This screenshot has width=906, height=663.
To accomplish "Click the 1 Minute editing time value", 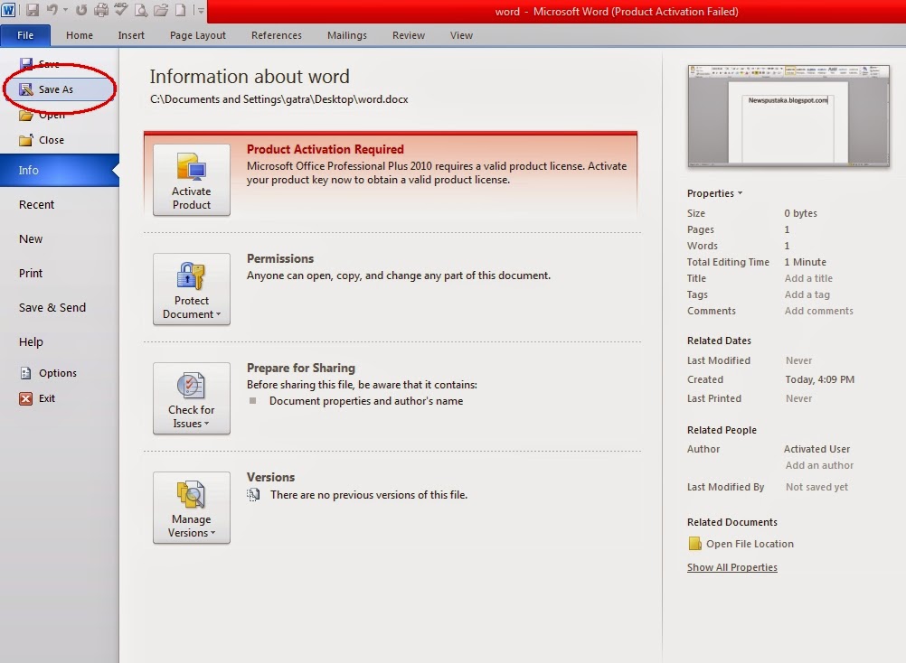I will 805,262.
